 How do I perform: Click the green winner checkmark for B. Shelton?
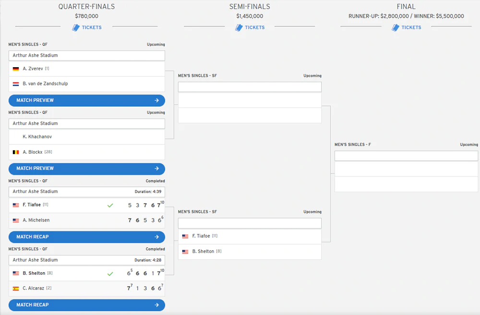pyautogui.click(x=110, y=274)
